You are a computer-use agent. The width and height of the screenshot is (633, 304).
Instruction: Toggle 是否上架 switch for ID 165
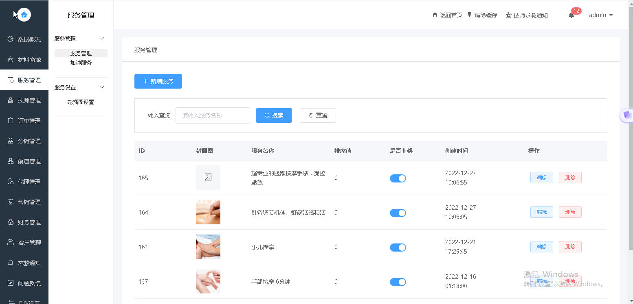click(398, 178)
